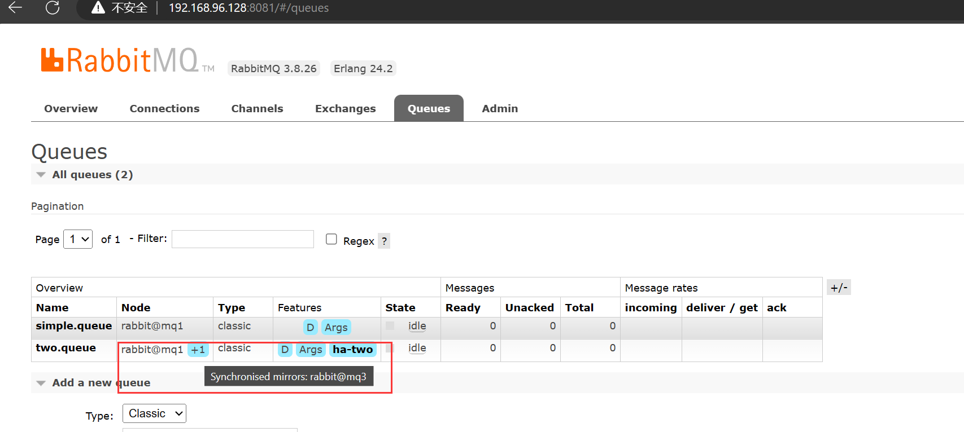Click the RabbitMQ 3.8.26 version label
The height and width of the screenshot is (432, 964).
point(274,68)
